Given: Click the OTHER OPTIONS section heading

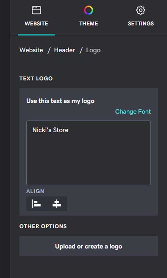Looking at the screenshot, I should [43, 226].
